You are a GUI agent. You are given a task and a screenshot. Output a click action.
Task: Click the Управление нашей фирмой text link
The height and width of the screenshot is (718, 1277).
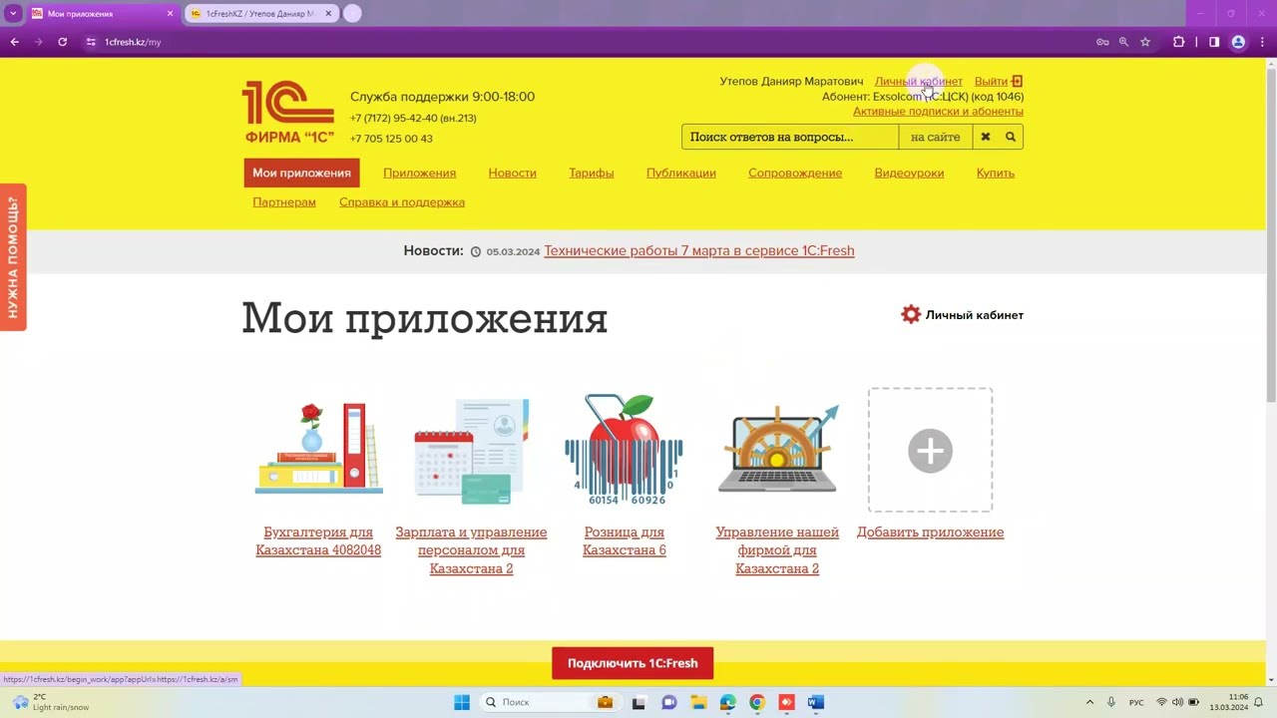click(777, 550)
